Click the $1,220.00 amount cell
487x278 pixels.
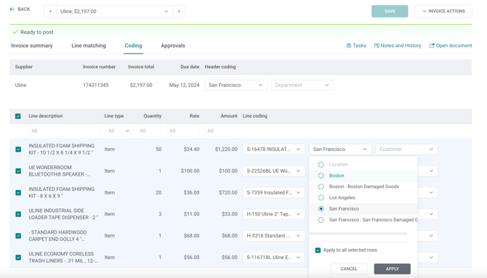(226, 150)
